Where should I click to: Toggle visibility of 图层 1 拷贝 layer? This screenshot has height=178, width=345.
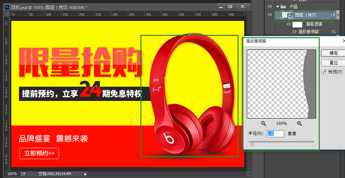click(270, 15)
